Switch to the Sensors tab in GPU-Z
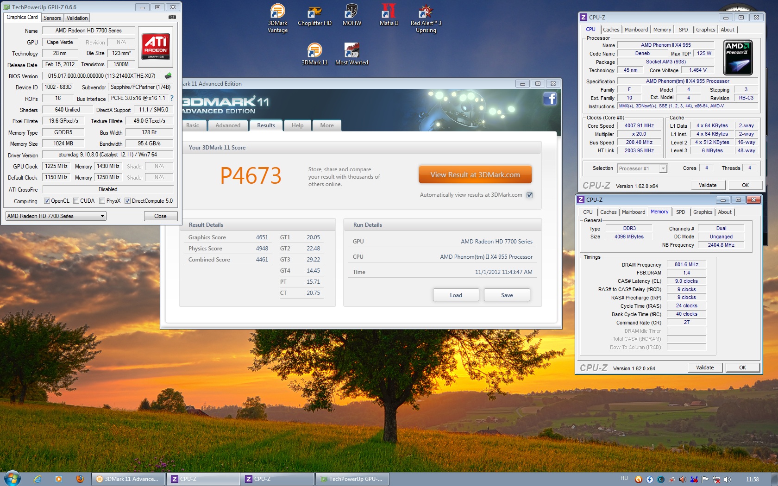 pos(52,18)
